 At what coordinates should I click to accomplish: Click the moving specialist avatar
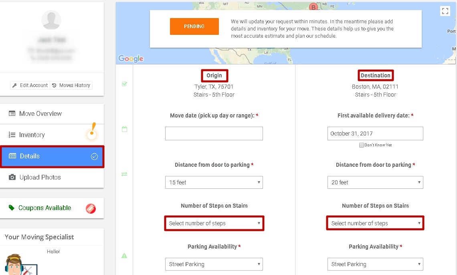20,265
